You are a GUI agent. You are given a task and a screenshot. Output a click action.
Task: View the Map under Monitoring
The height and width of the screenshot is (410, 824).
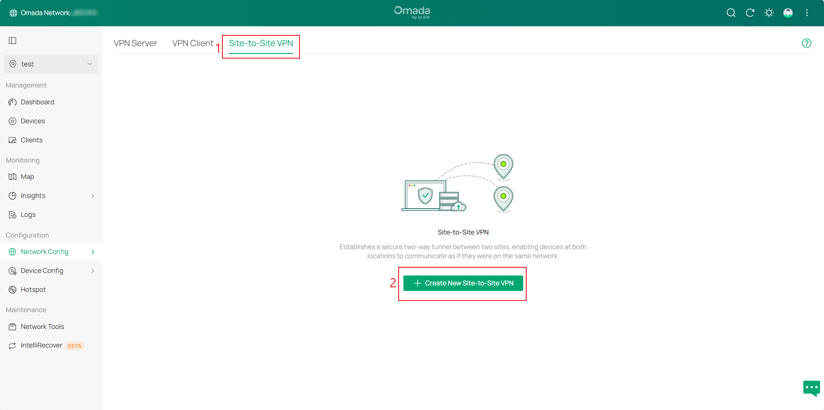tap(27, 176)
